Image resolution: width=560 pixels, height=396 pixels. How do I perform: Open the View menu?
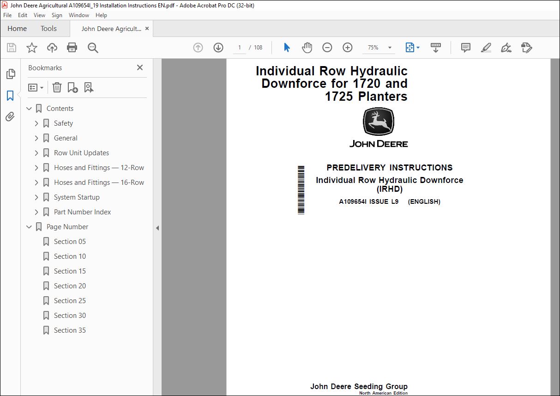(x=39, y=15)
